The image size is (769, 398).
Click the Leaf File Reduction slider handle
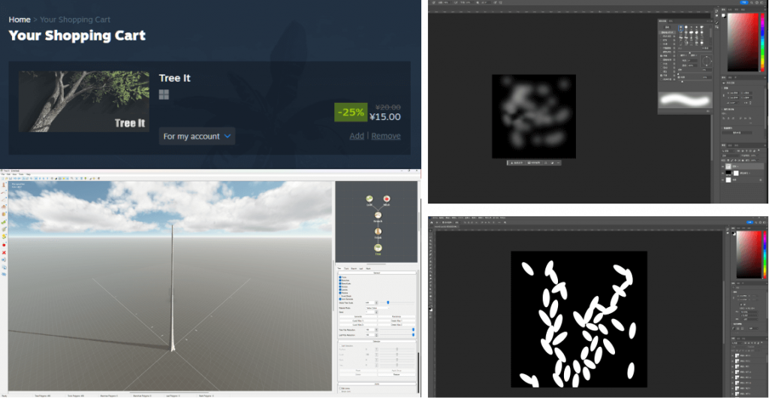[414, 335]
